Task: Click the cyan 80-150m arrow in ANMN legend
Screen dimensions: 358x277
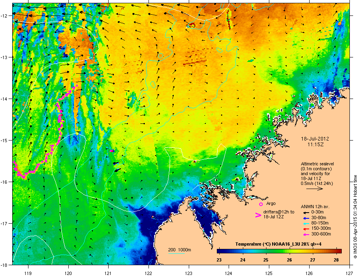Action: [x=306, y=223]
